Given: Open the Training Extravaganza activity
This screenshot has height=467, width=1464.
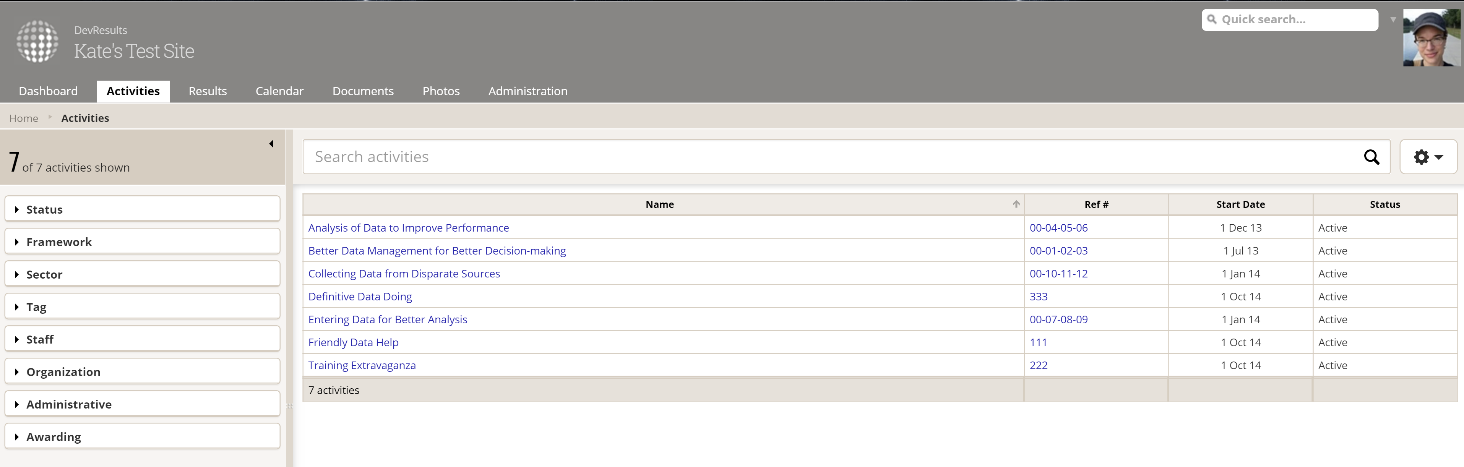Looking at the screenshot, I should (362, 365).
